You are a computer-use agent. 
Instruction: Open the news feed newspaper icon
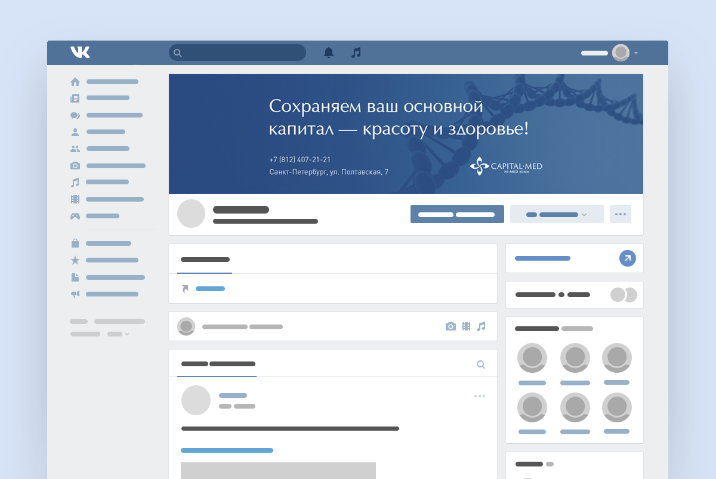coord(75,98)
